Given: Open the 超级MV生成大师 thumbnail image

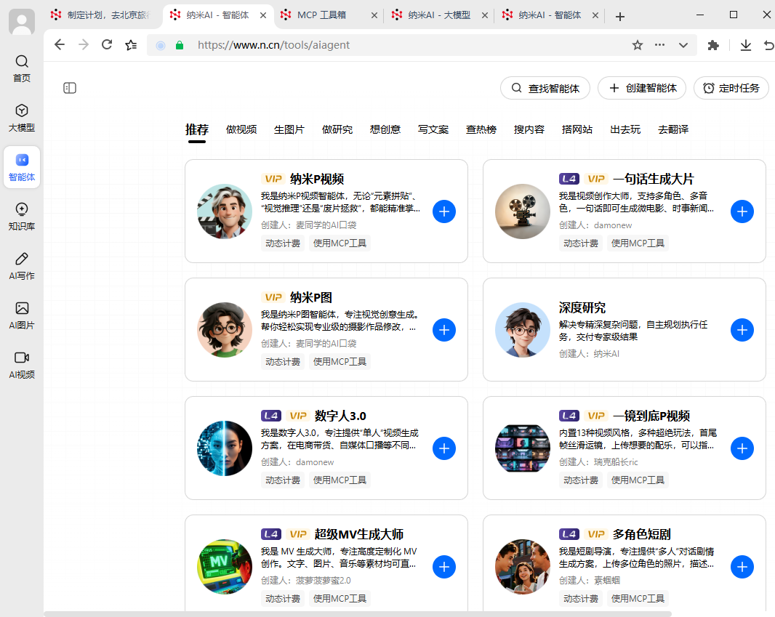Looking at the screenshot, I should [x=225, y=567].
